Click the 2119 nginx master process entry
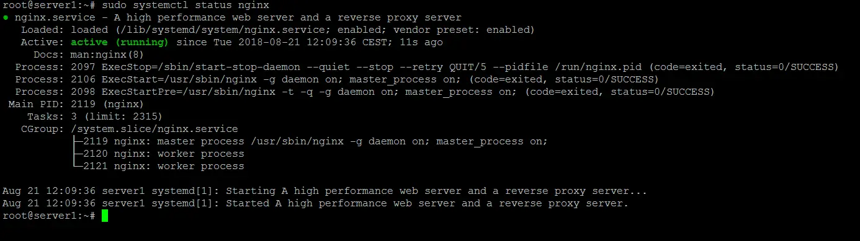Screen dimensions: 860x241 [315, 141]
